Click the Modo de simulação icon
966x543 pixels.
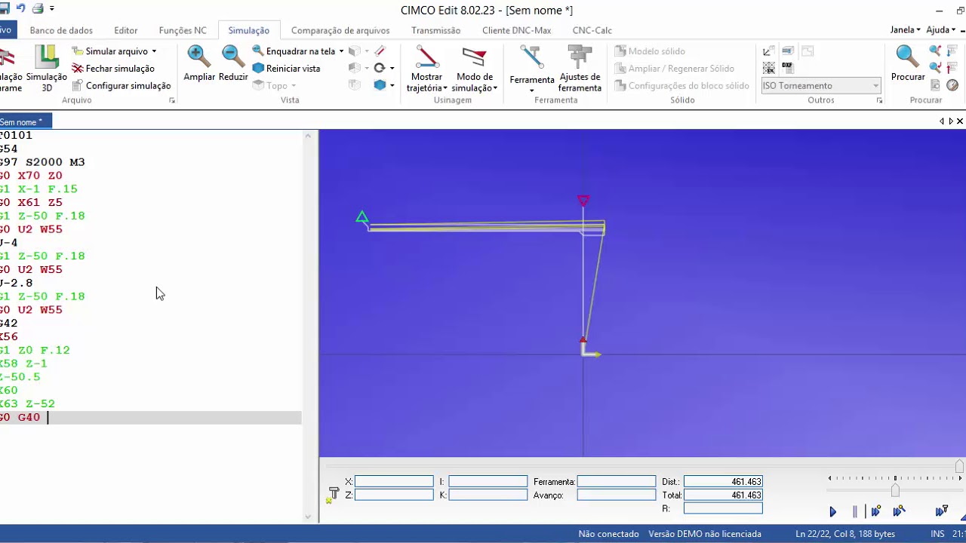pos(475,57)
